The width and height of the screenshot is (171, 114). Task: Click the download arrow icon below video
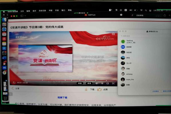click(x=86, y=89)
